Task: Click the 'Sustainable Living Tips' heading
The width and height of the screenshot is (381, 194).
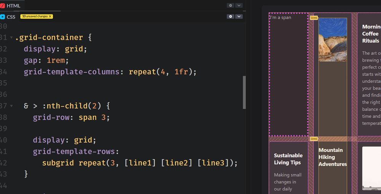Action: tap(288, 159)
